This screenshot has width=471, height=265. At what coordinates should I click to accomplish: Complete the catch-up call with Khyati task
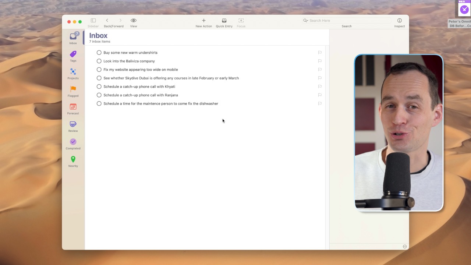pos(99,86)
